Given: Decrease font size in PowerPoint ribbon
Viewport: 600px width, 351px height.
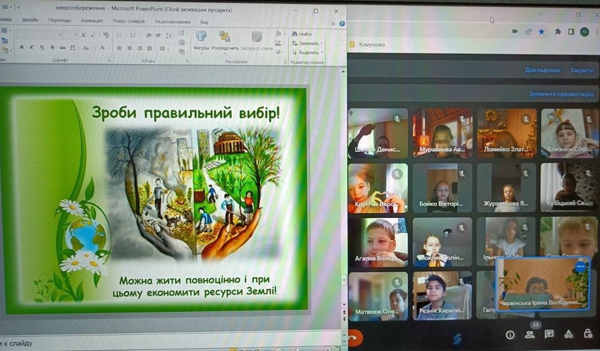Looking at the screenshot, I should 93,35.
